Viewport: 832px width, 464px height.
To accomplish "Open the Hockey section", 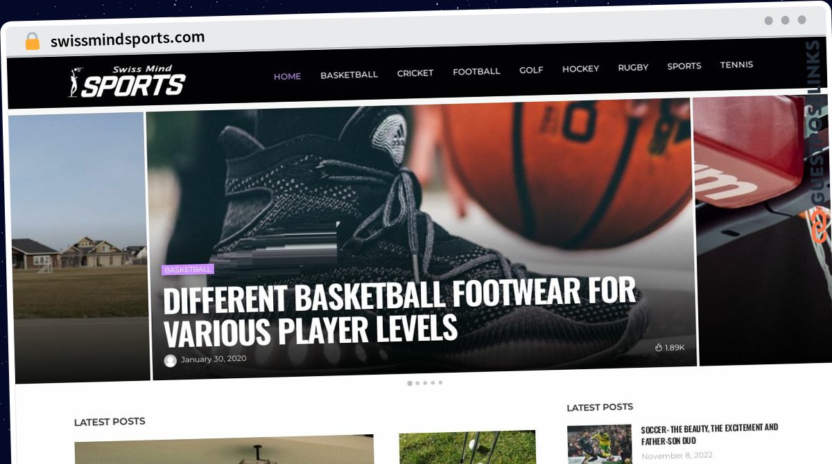I will [580, 69].
